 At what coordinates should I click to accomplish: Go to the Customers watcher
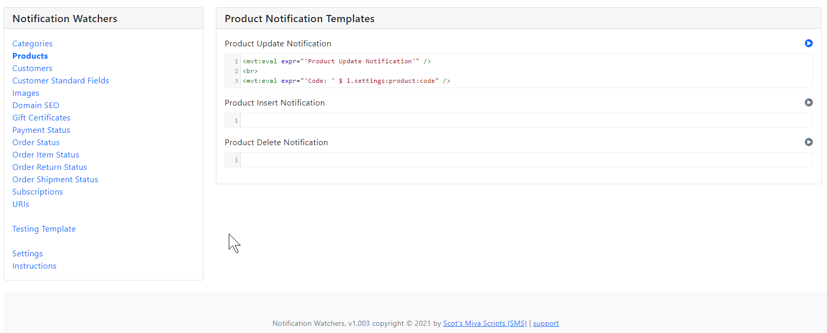pos(32,68)
